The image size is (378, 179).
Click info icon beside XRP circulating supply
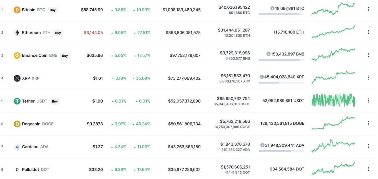tap(262, 77)
